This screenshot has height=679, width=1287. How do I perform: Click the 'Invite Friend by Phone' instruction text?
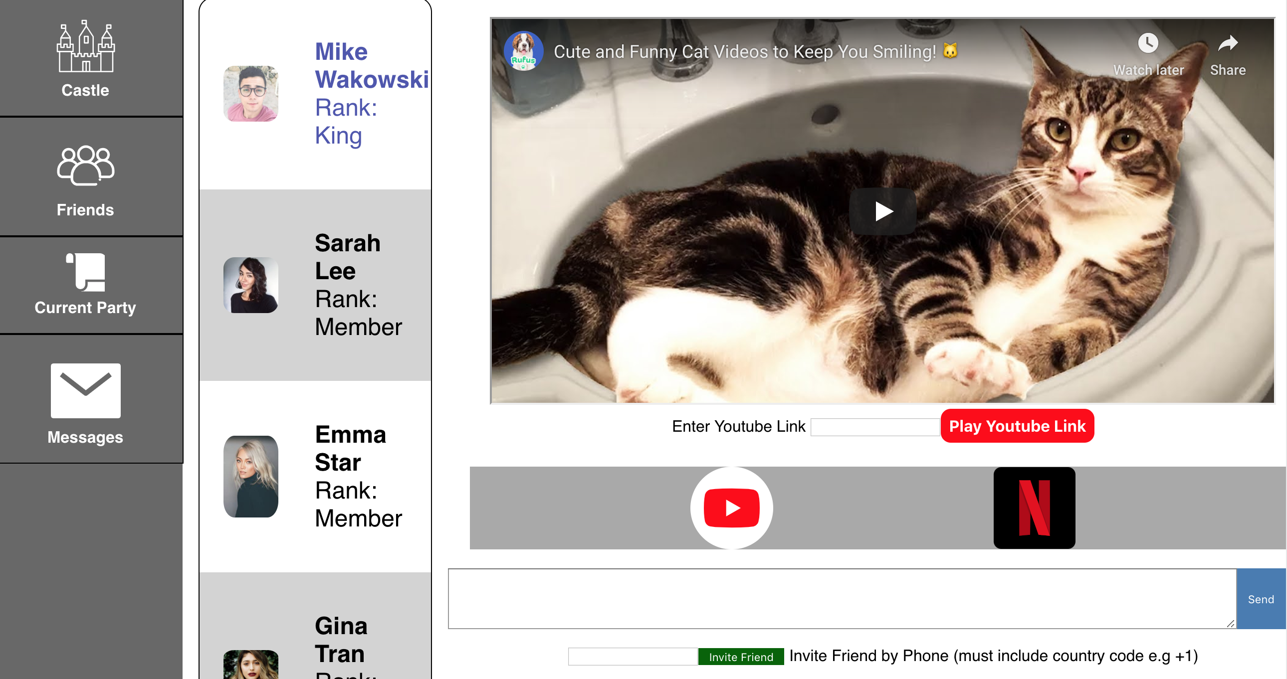pos(993,656)
